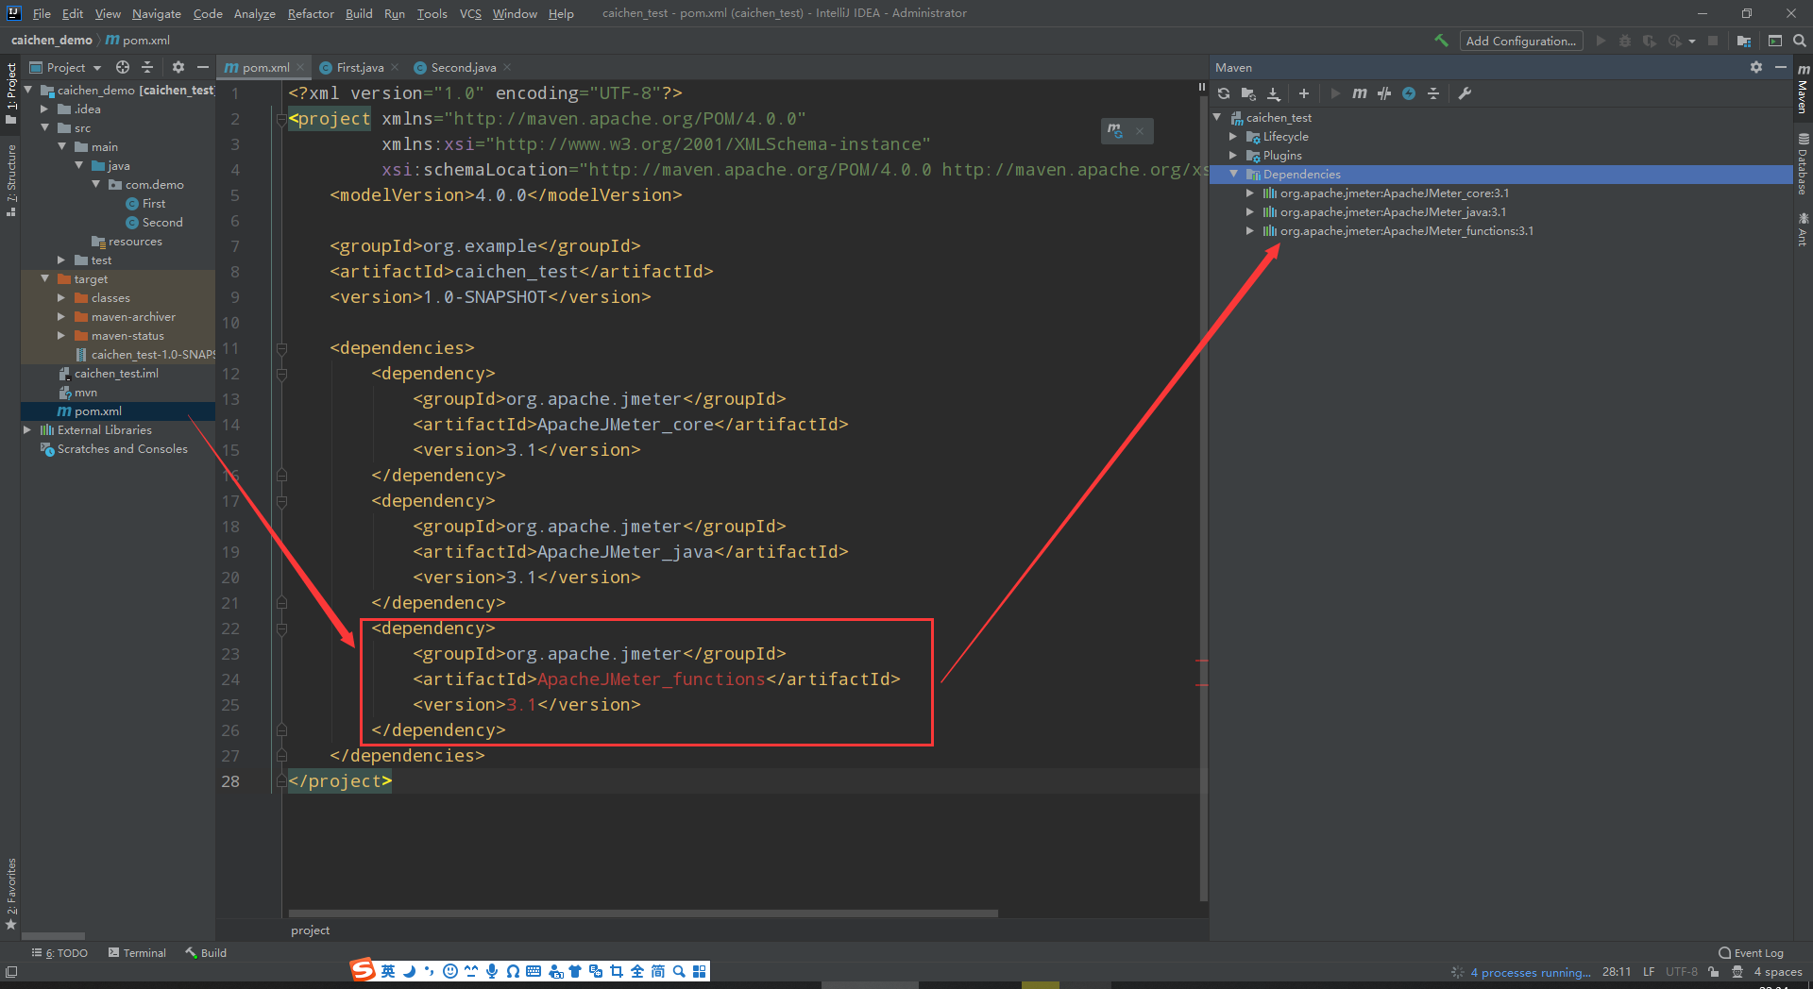
Task: Open Project panel settings gear
Action: pos(178,67)
